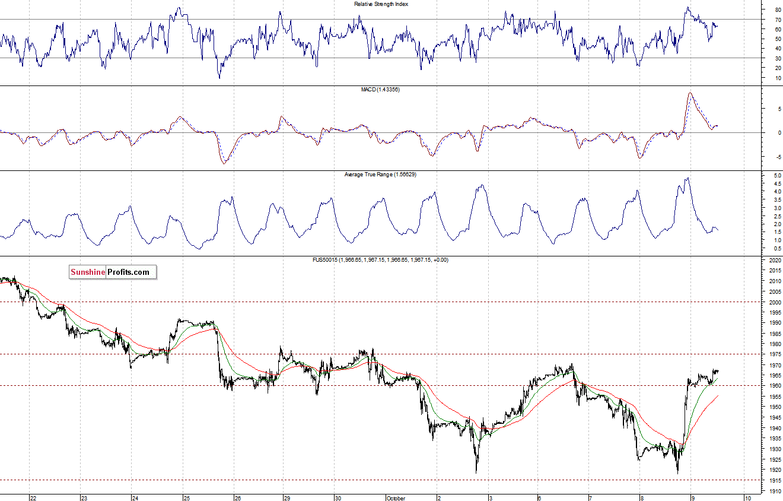Click the 6 date label on the time axis

pyautogui.click(x=539, y=499)
